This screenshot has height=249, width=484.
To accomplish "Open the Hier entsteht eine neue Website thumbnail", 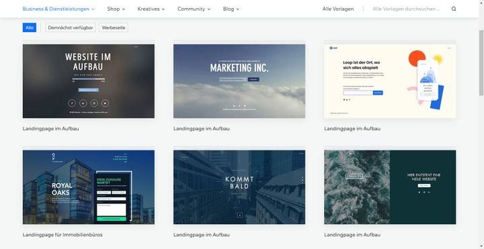I will coord(390,187).
